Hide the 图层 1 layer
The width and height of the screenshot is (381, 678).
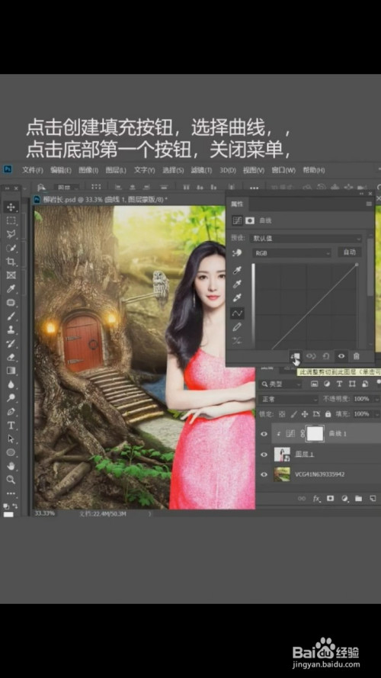[x=264, y=455]
